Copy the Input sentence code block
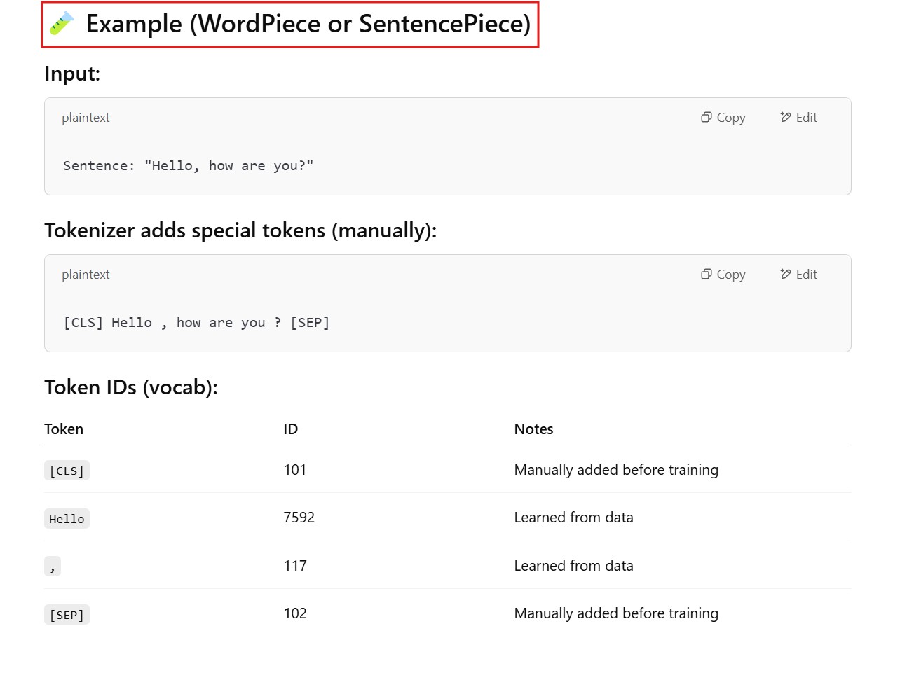Image resolution: width=914 pixels, height=687 pixels. pos(723,118)
